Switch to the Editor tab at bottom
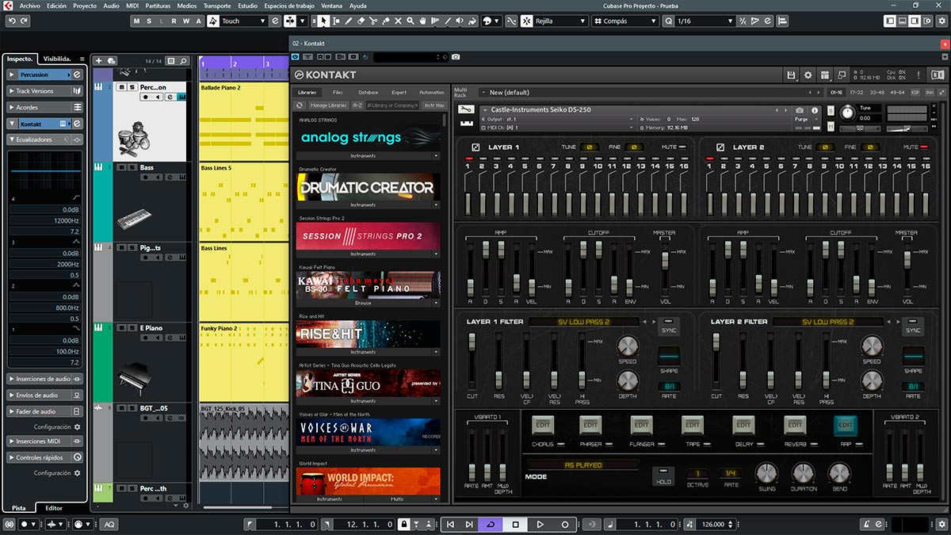 coord(54,507)
